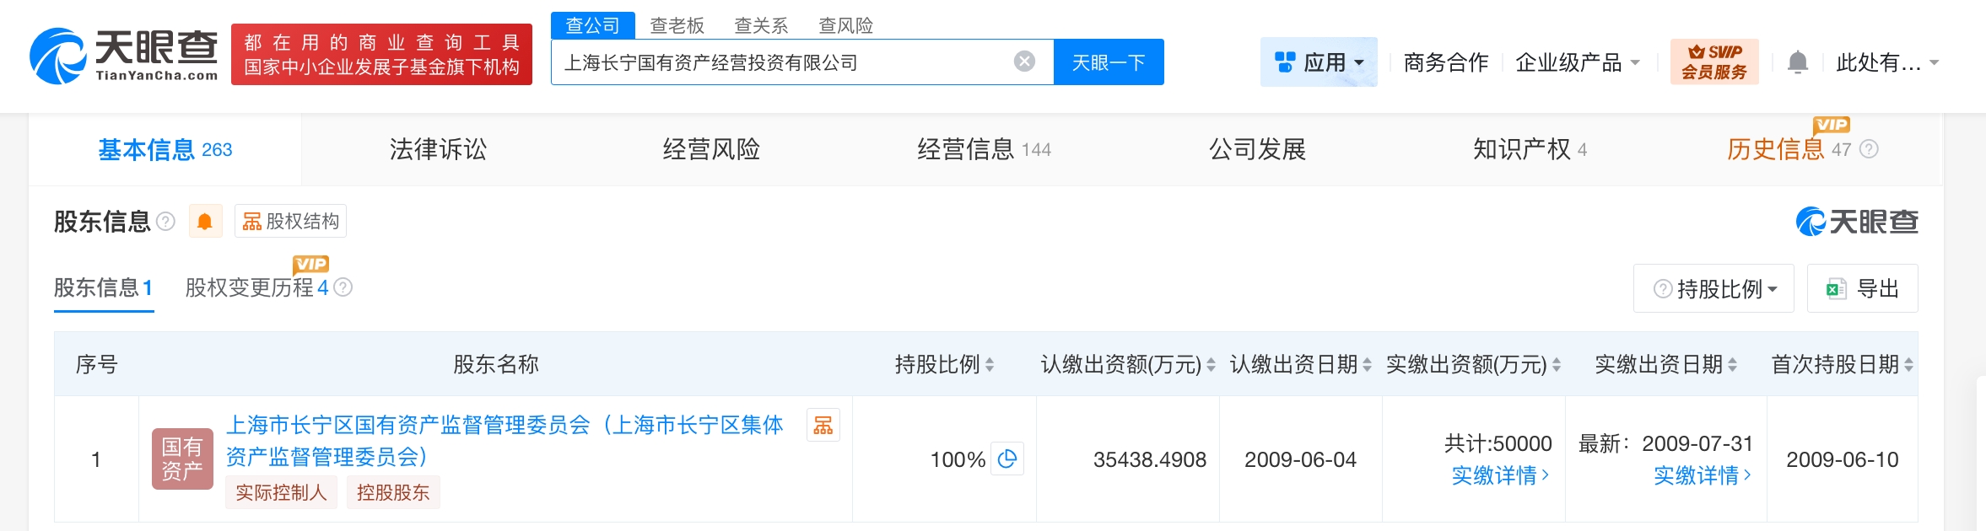Screen dimensions: 1986x531
Task: Open the SVIP 会员服务 badge
Action: pos(1714,62)
